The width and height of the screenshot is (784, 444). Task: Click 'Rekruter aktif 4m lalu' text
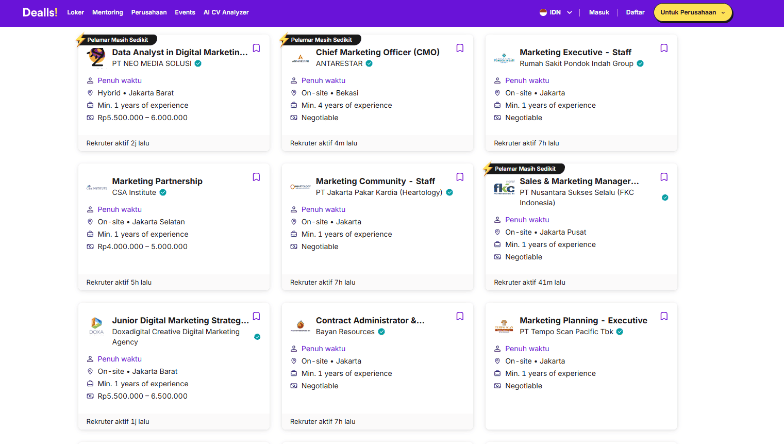(324, 143)
